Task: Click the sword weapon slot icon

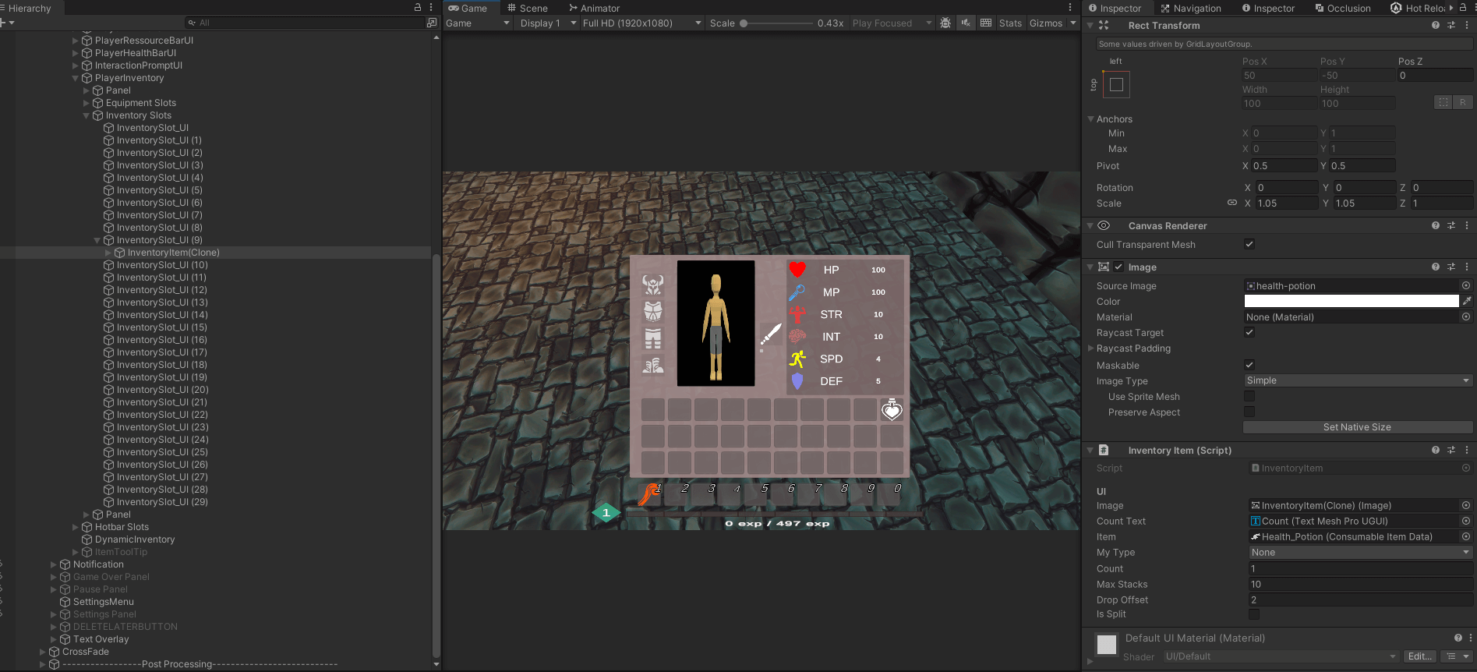Action: click(771, 335)
